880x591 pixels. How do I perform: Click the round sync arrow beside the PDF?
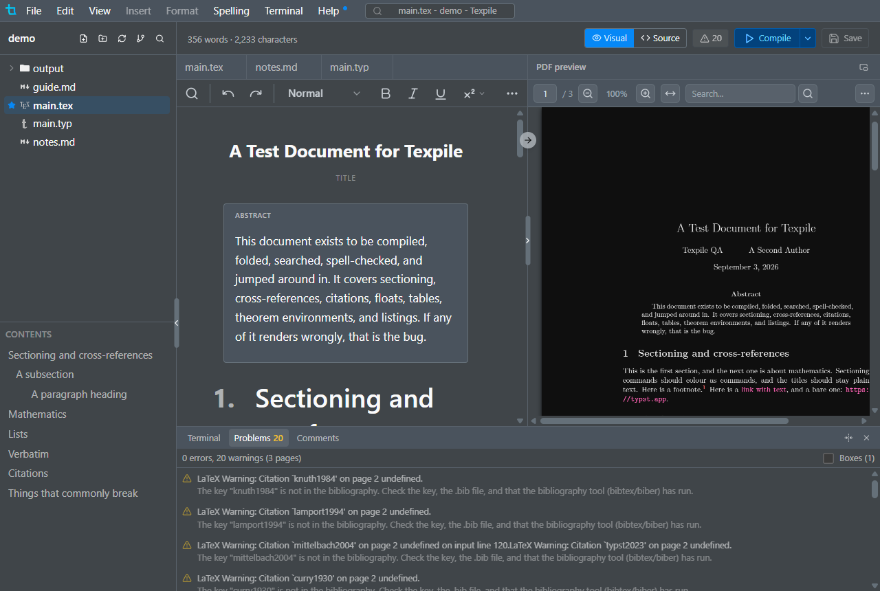(x=528, y=140)
